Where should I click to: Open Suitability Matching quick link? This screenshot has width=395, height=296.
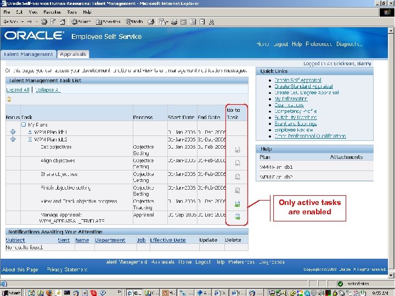click(296, 117)
